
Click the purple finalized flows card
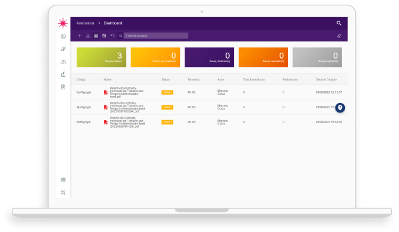tap(209, 57)
